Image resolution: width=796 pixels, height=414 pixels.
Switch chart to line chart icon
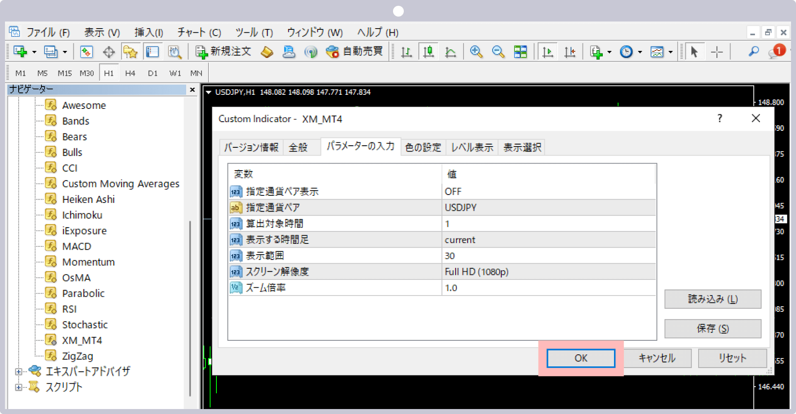(450, 52)
